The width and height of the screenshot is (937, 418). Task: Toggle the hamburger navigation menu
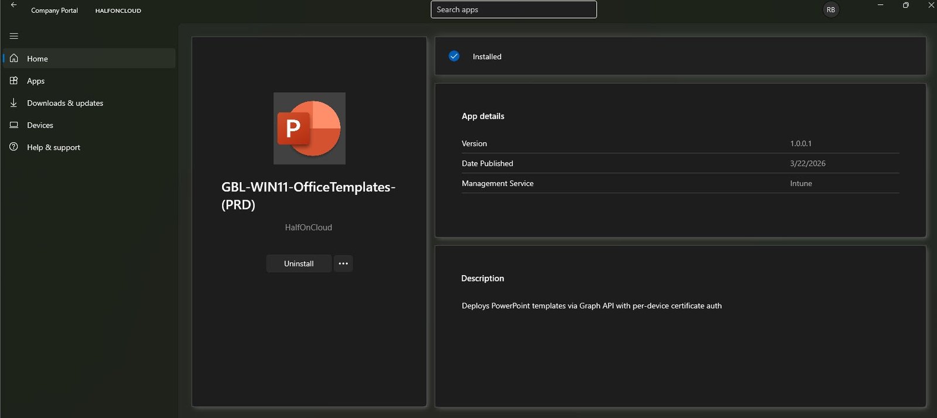[14, 36]
